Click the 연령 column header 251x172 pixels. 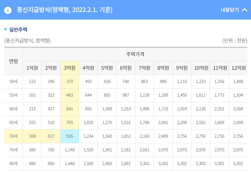click(13, 61)
